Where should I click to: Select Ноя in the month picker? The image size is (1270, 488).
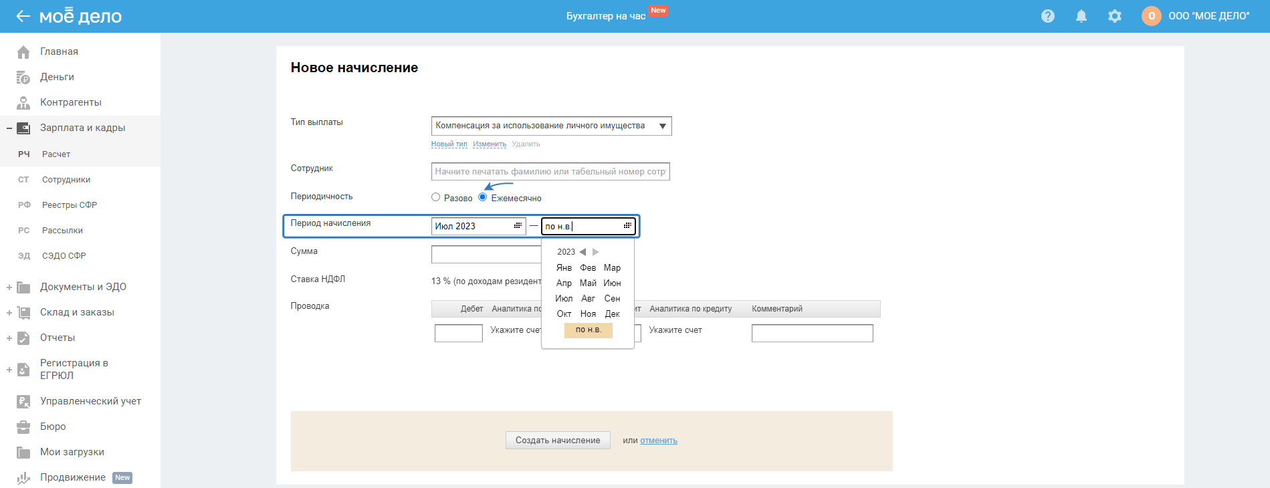pyautogui.click(x=588, y=314)
